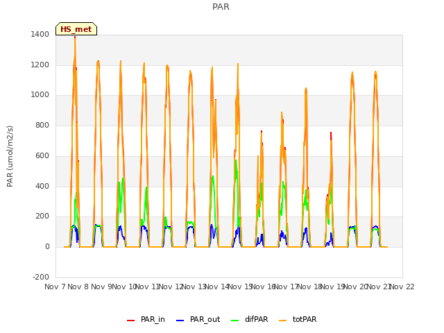
Task: Click the 600 y-axis tick label
Action: pyautogui.click(x=42, y=155)
